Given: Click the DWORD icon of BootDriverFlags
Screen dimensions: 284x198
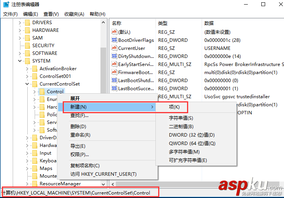Looking at the screenshot, I should [x=114, y=40].
